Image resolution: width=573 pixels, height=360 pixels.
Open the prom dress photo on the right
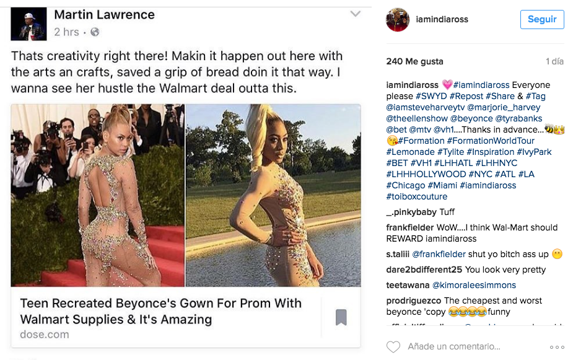tap(273, 195)
